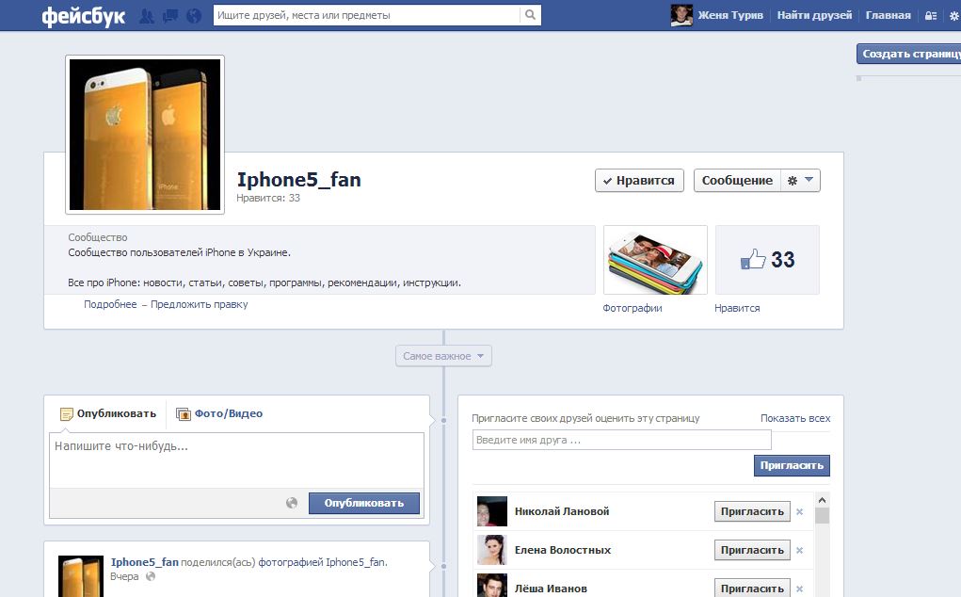Focus the top search field
Viewport: 961px width, 597px height.
pyautogui.click(x=366, y=15)
